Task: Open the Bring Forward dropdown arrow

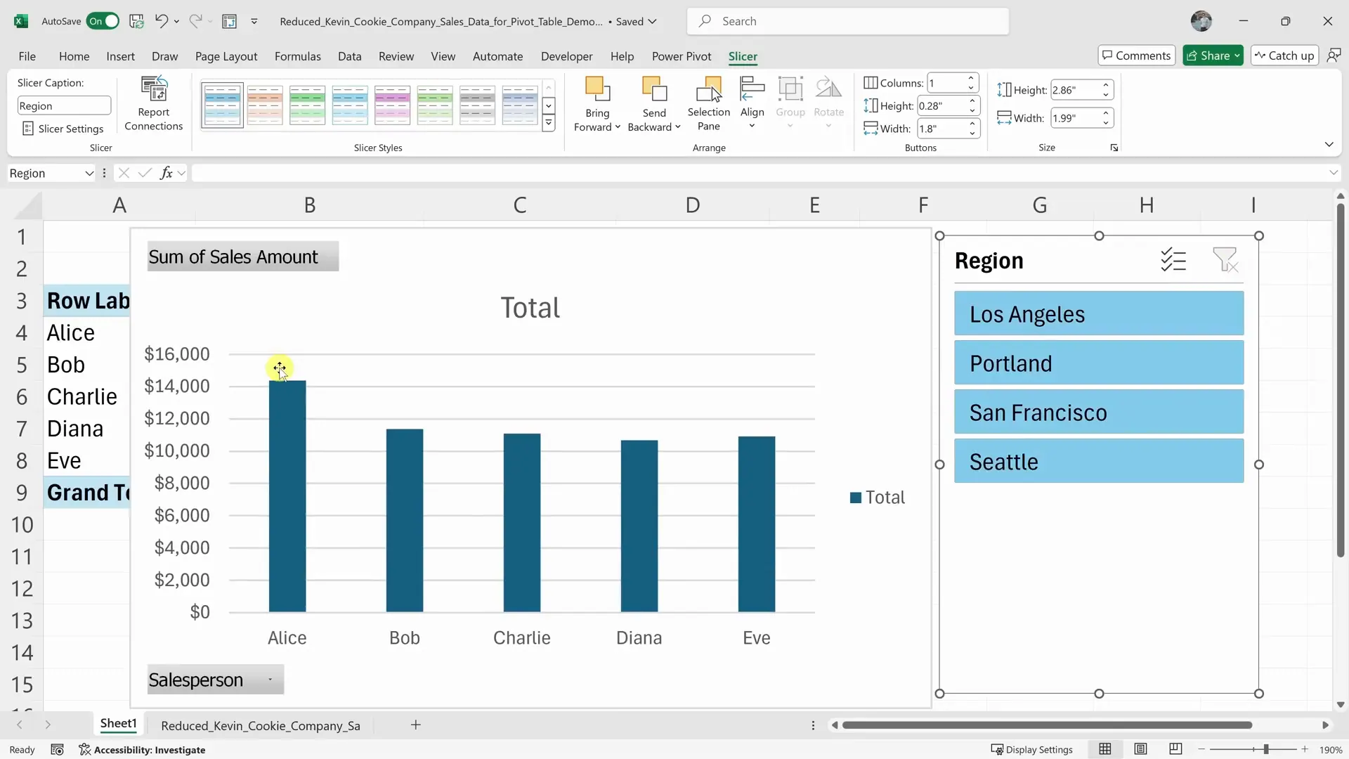Action: pyautogui.click(x=618, y=127)
